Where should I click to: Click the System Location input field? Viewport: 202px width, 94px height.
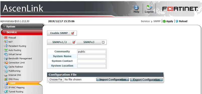(x=91, y=66)
